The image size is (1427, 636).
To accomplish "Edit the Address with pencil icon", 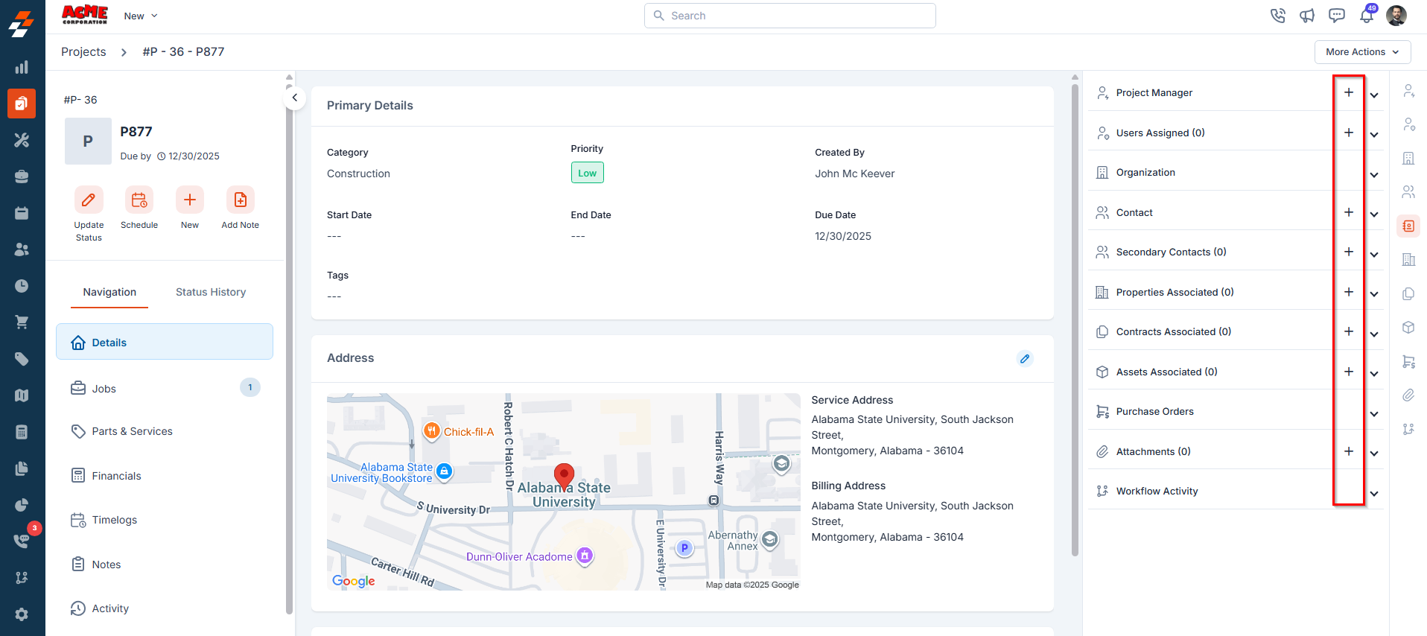I will 1025,359.
